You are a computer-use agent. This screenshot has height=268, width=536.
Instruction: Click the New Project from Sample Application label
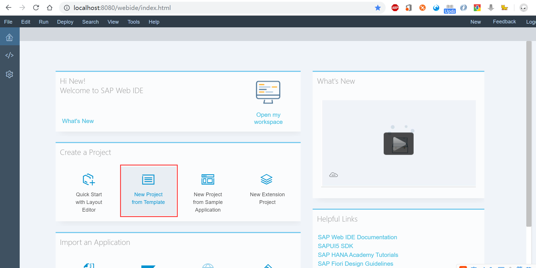[208, 202]
